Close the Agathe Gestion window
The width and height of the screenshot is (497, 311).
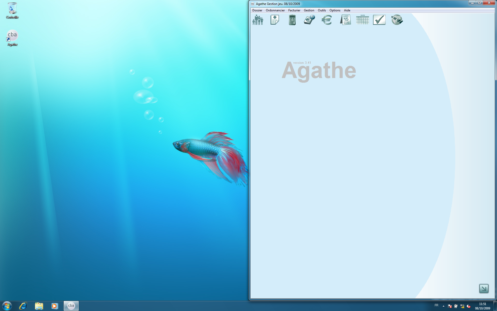coord(489,3)
